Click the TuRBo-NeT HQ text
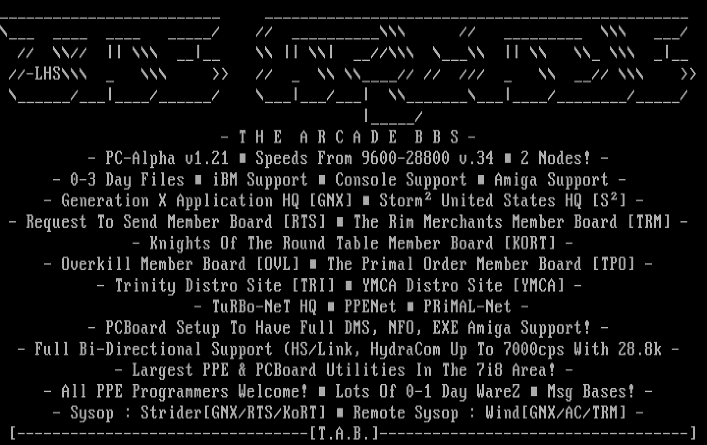The image size is (707, 445). pos(264,306)
